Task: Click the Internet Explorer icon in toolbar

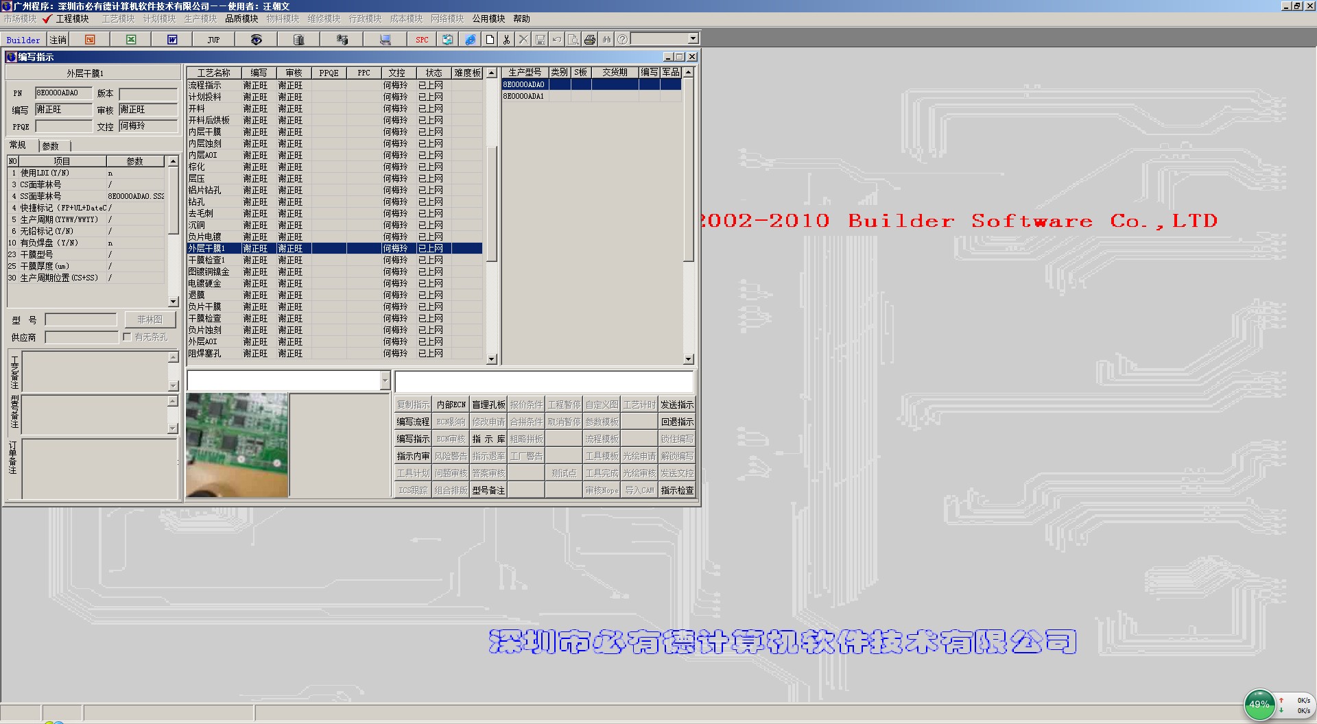Action: click(470, 40)
